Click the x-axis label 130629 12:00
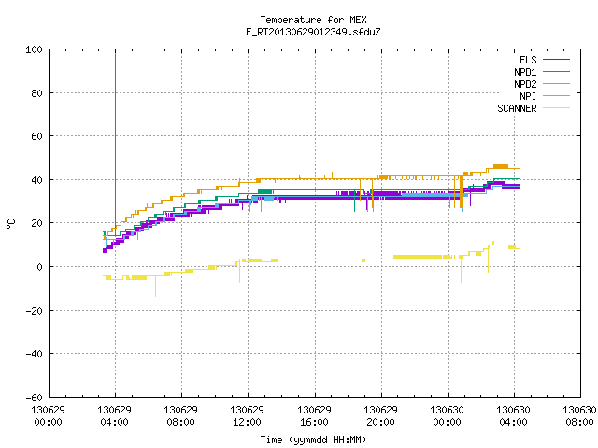The height and width of the screenshot is (448, 598). [247, 416]
